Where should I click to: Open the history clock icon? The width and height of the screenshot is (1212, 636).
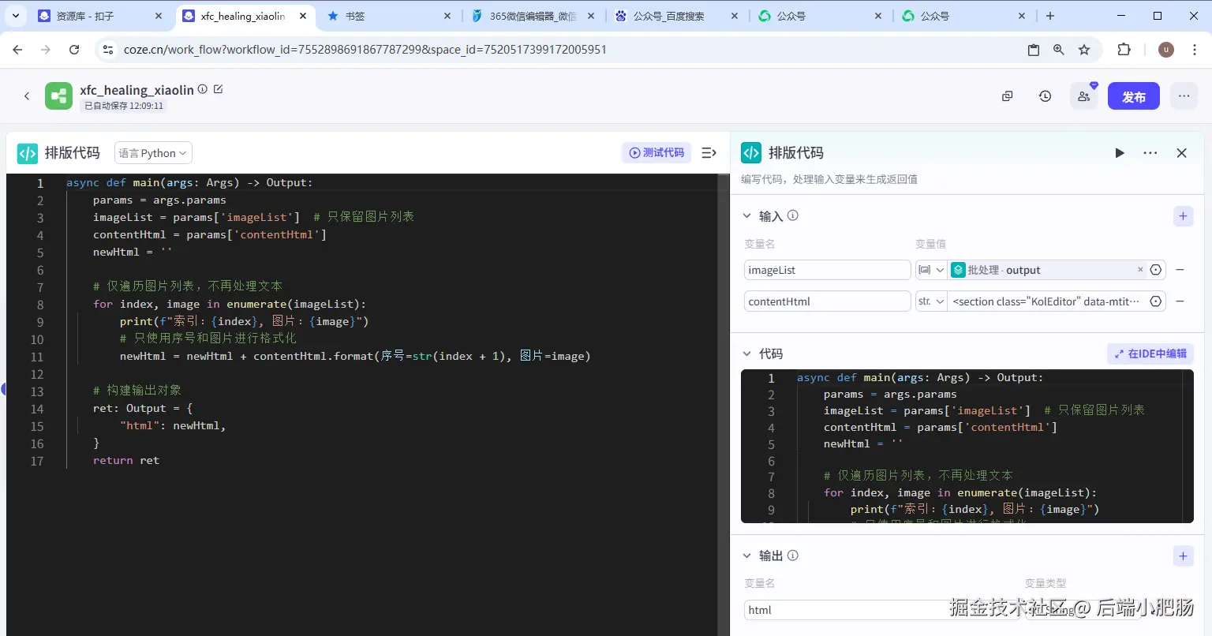coord(1045,96)
